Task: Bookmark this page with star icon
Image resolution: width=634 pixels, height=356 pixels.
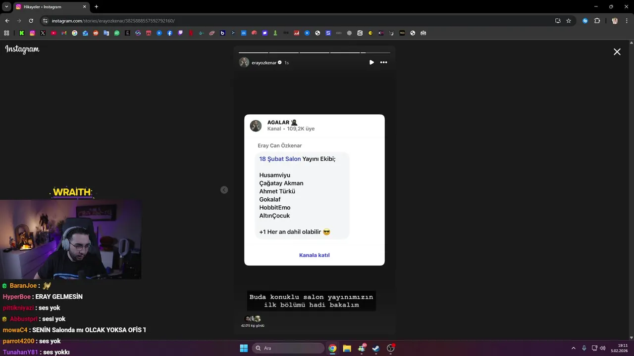Action: pos(569,21)
